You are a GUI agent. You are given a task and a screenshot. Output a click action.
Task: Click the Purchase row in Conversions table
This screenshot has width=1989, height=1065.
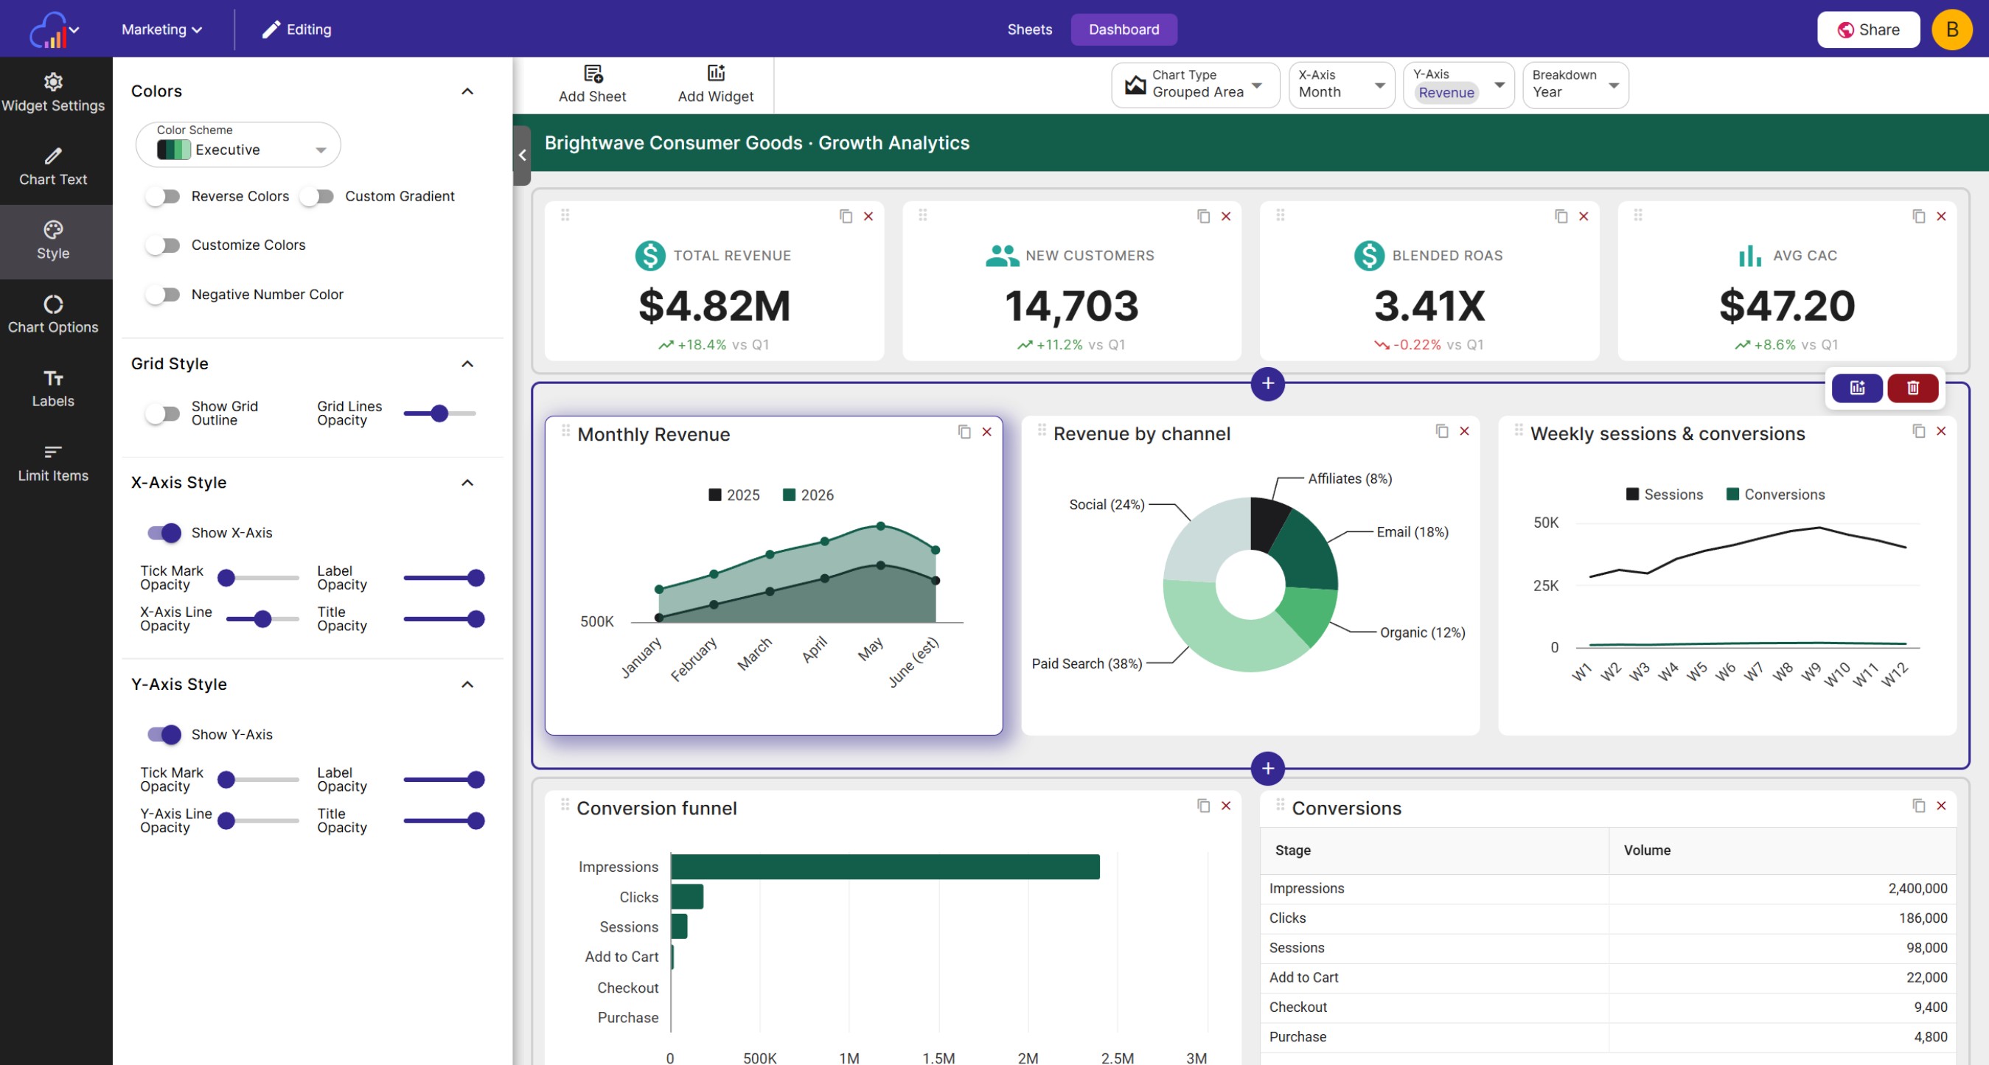1608,1036
